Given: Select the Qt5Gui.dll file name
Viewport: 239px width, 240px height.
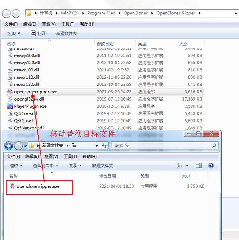Looking at the screenshot, I should coord(24,121).
